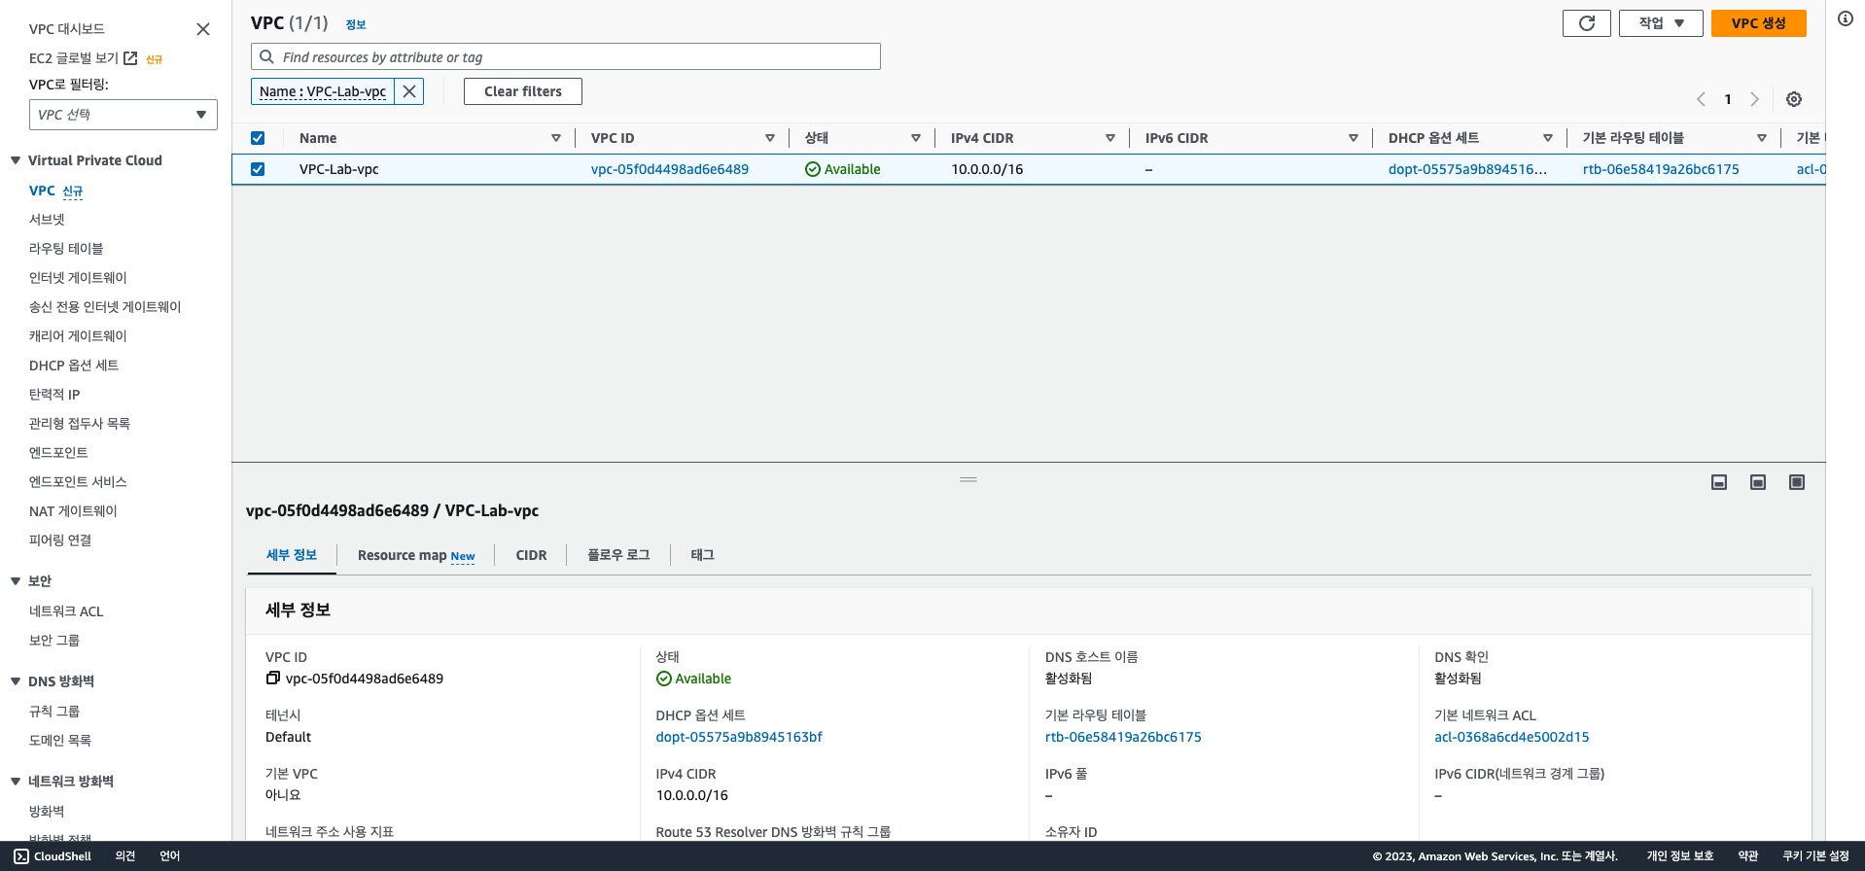Click 언어 language selector in footer
This screenshot has width=1865, height=871.
pyautogui.click(x=170, y=856)
